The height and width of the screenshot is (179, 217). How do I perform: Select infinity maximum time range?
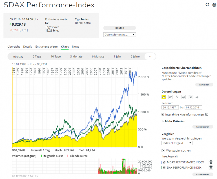150,56
